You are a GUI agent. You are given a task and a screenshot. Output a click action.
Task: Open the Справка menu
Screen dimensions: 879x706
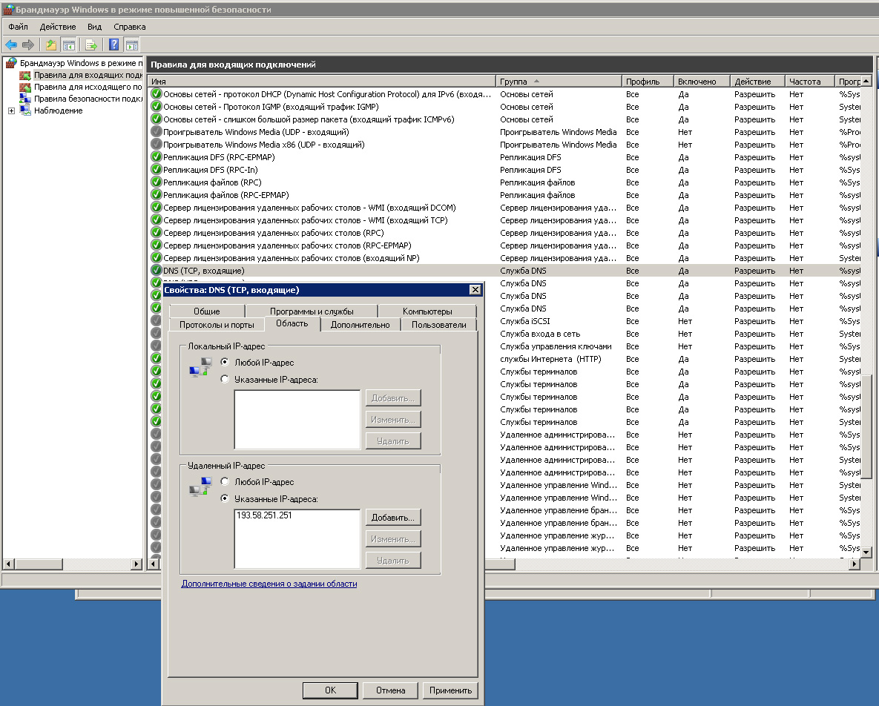click(x=130, y=27)
